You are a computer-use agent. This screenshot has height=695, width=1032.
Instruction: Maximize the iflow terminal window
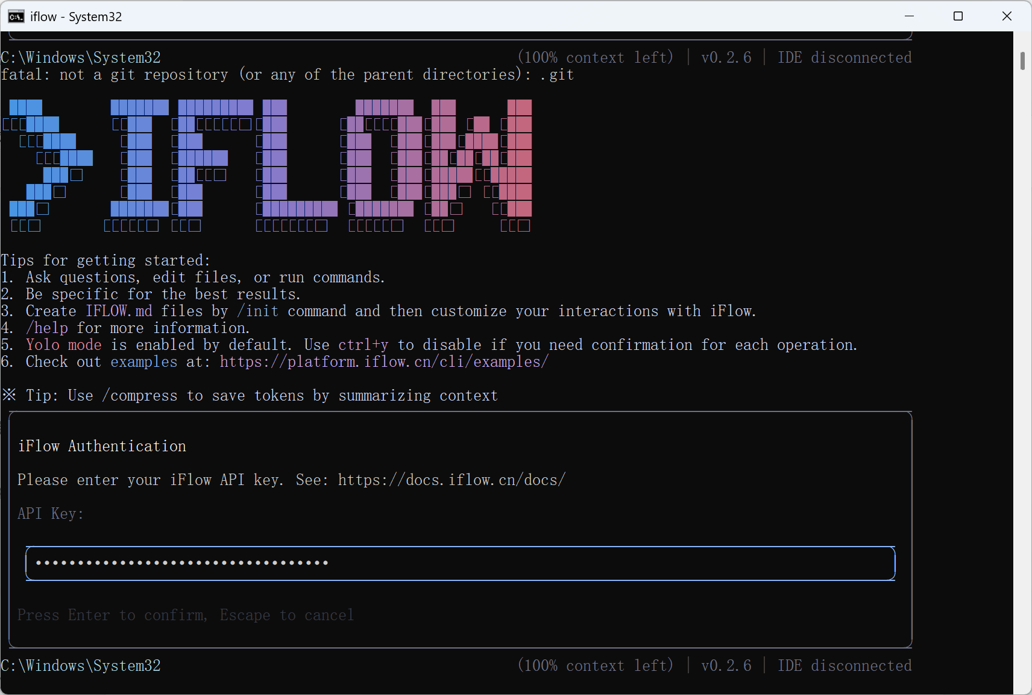[958, 16]
